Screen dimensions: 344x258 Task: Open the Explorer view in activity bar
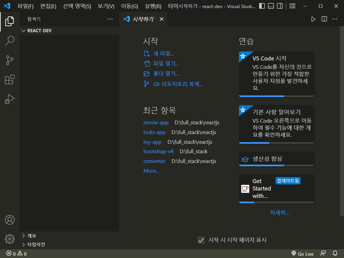tap(10, 21)
